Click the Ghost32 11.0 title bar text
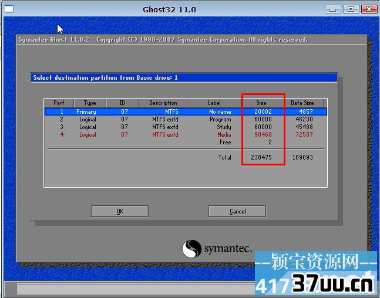The height and width of the screenshot is (298, 380). pos(169,10)
